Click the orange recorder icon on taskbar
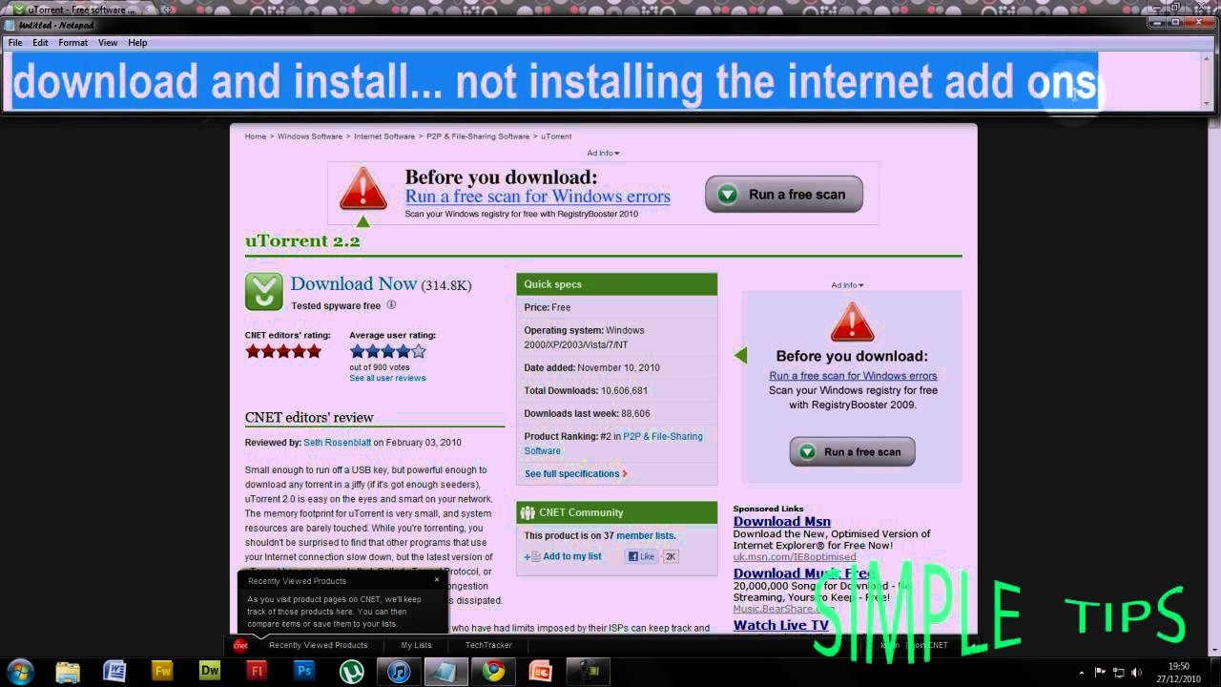The height and width of the screenshot is (687, 1221). click(x=540, y=672)
